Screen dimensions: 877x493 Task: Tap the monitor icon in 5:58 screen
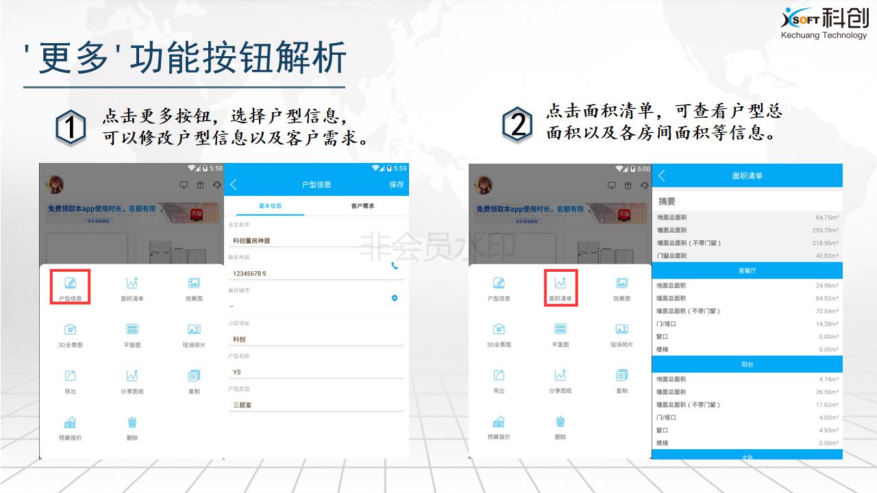pyautogui.click(x=184, y=185)
